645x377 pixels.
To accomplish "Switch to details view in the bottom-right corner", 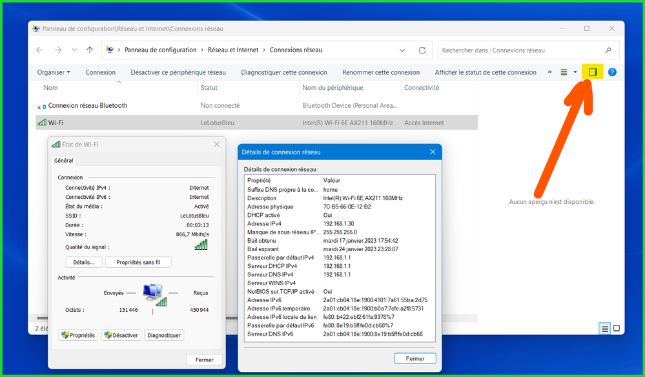I will pyautogui.click(x=605, y=329).
